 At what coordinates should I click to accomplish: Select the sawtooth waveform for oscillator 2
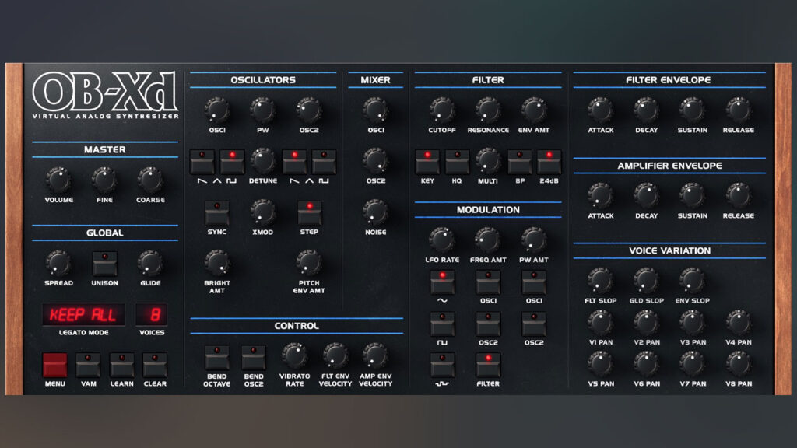click(293, 161)
